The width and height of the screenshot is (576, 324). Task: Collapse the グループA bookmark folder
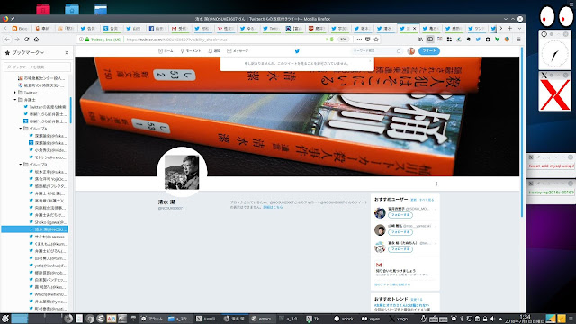pos(21,129)
